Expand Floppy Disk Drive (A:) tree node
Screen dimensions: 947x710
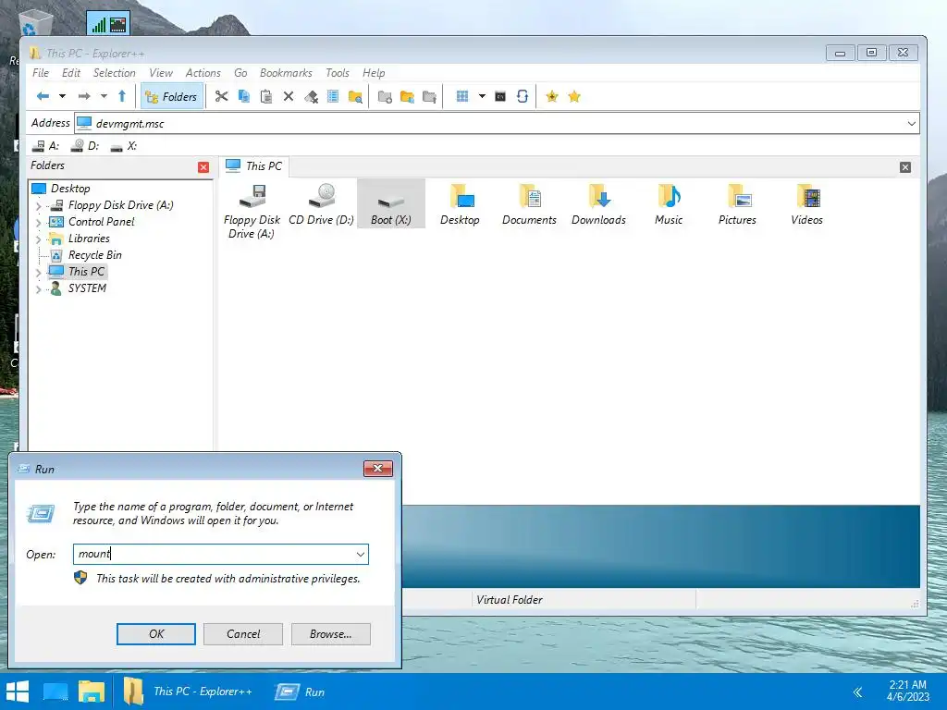[x=39, y=206]
